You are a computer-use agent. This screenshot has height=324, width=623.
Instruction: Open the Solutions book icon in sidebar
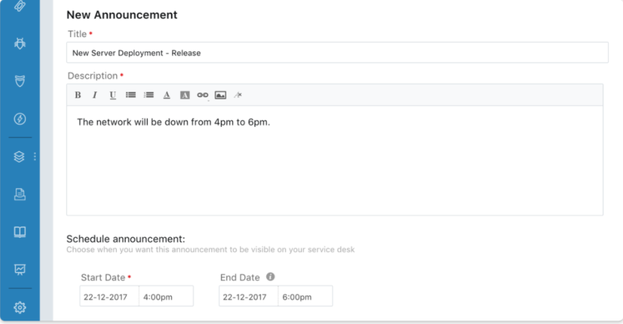point(20,232)
